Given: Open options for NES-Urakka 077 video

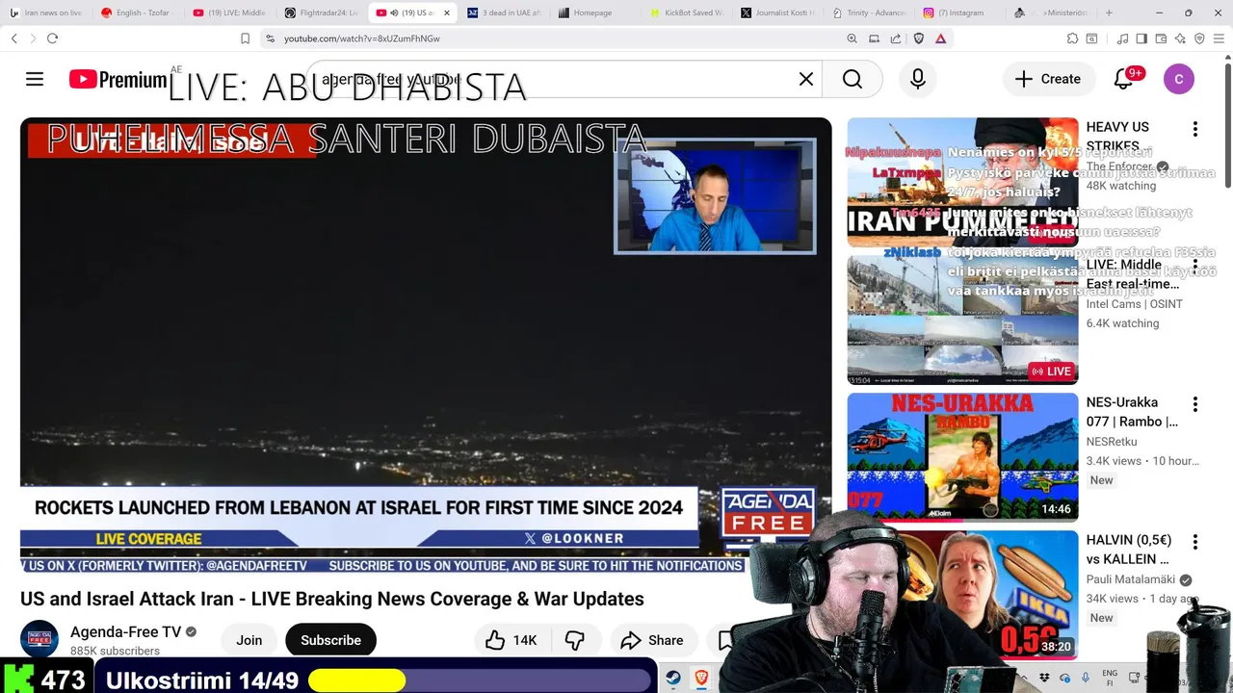Looking at the screenshot, I should 1194,404.
